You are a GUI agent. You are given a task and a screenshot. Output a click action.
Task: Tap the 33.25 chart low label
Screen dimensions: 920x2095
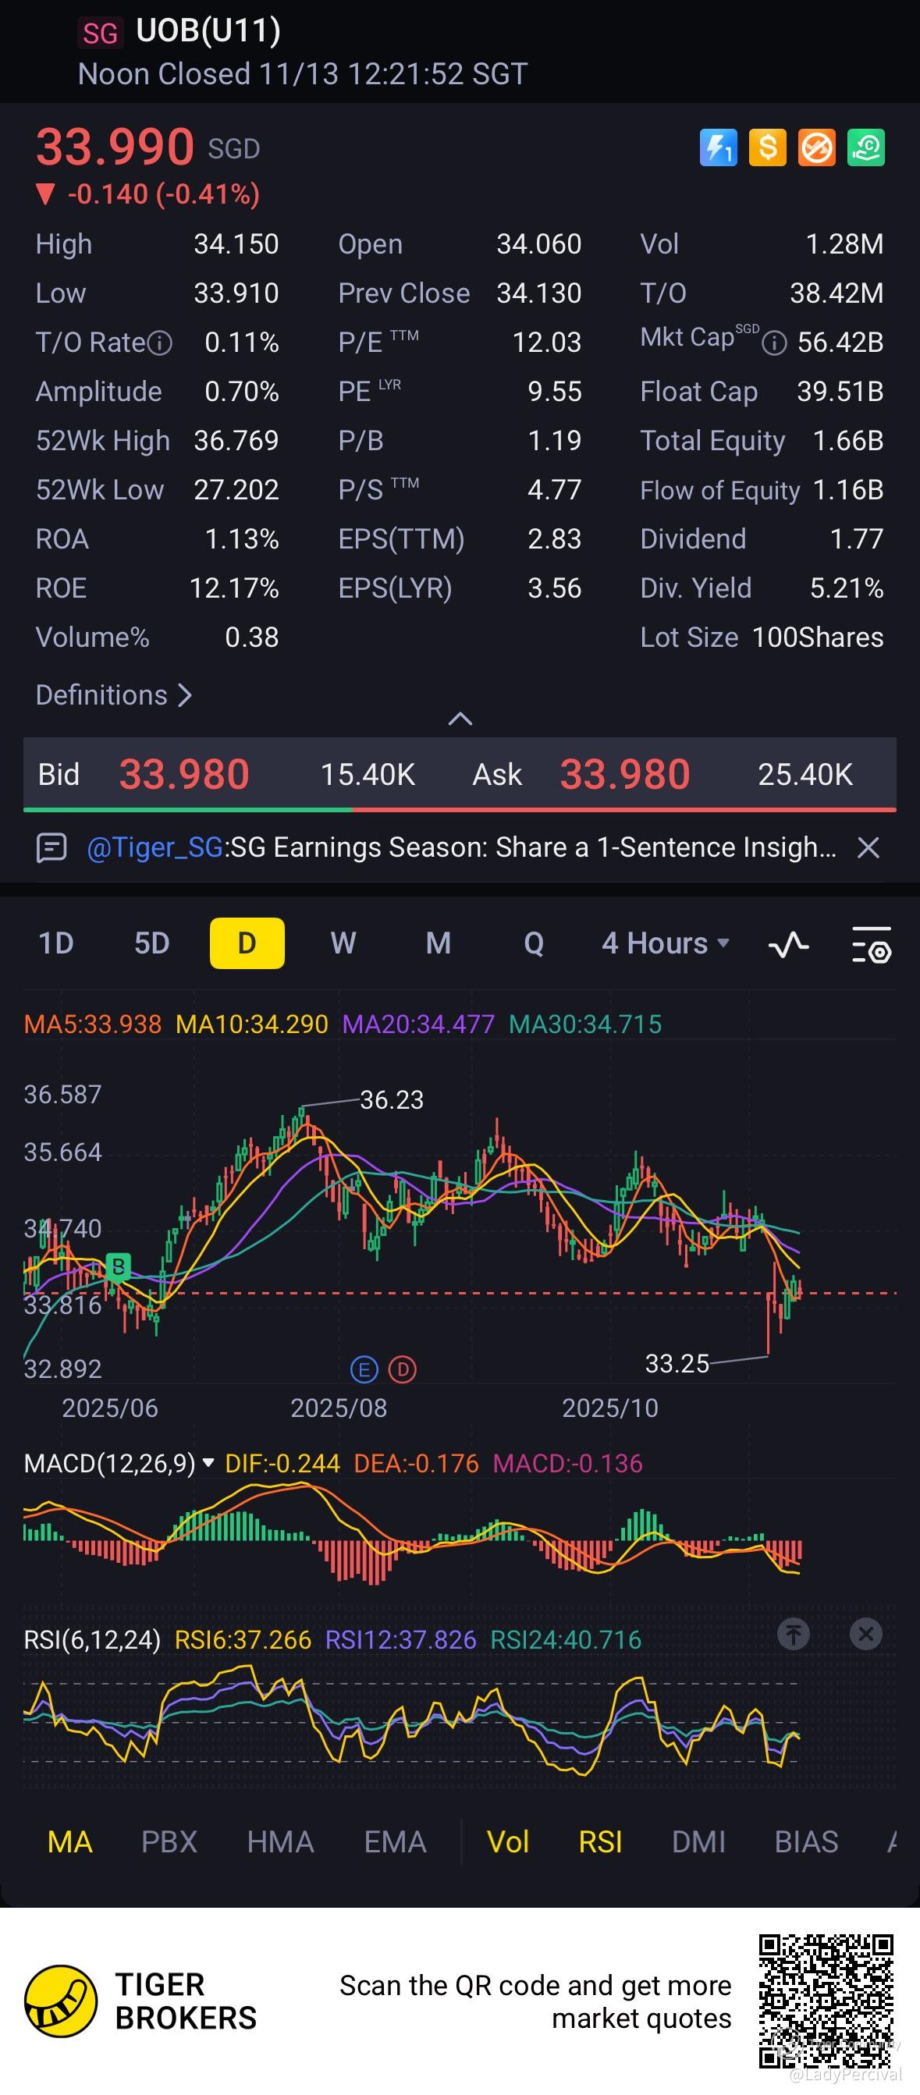click(677, 1364)
